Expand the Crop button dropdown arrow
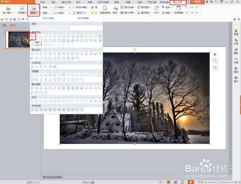 tap(37, 12)
